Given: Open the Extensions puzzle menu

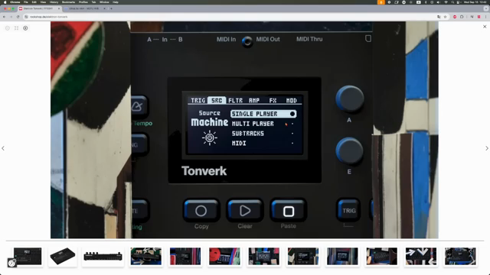Looking at the screenshot, I should coord(462,17).
